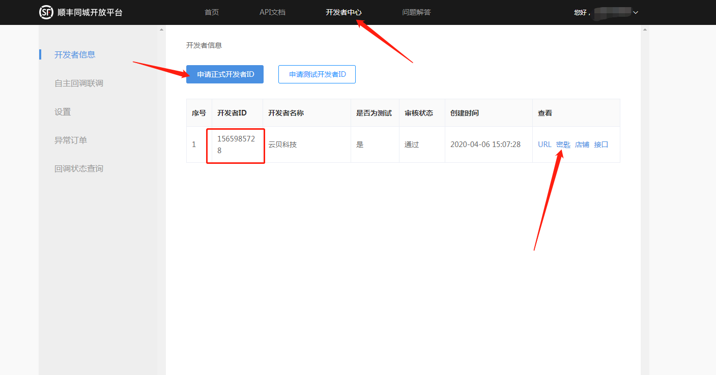Click developer ID 1565985728 cell
The height and width of the screenshot is (375, 716).
point(236,145)
